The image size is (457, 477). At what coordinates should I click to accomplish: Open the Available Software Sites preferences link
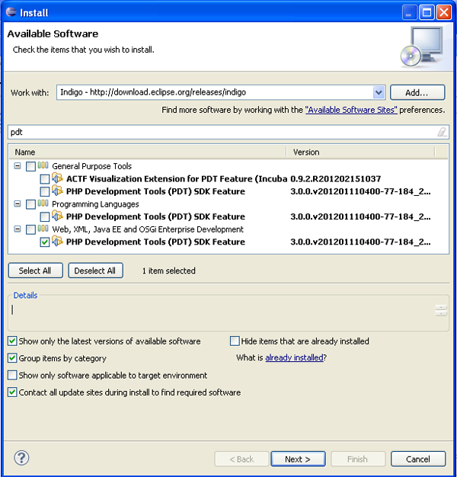[x=351, y=110]
